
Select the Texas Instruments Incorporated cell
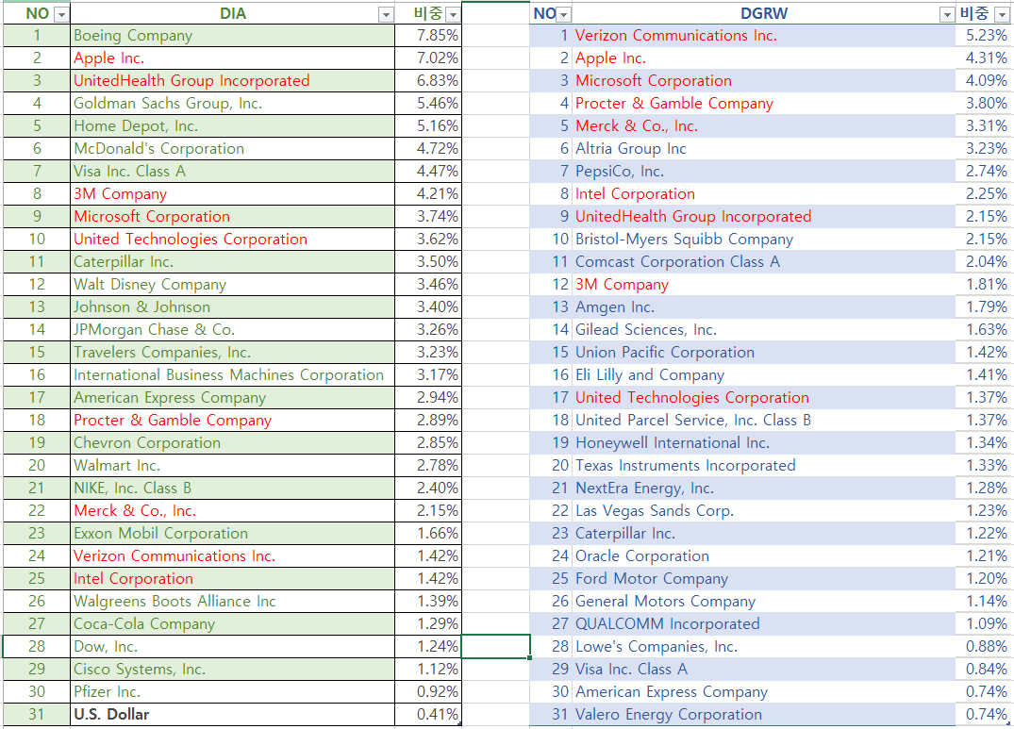pos(764,465)
